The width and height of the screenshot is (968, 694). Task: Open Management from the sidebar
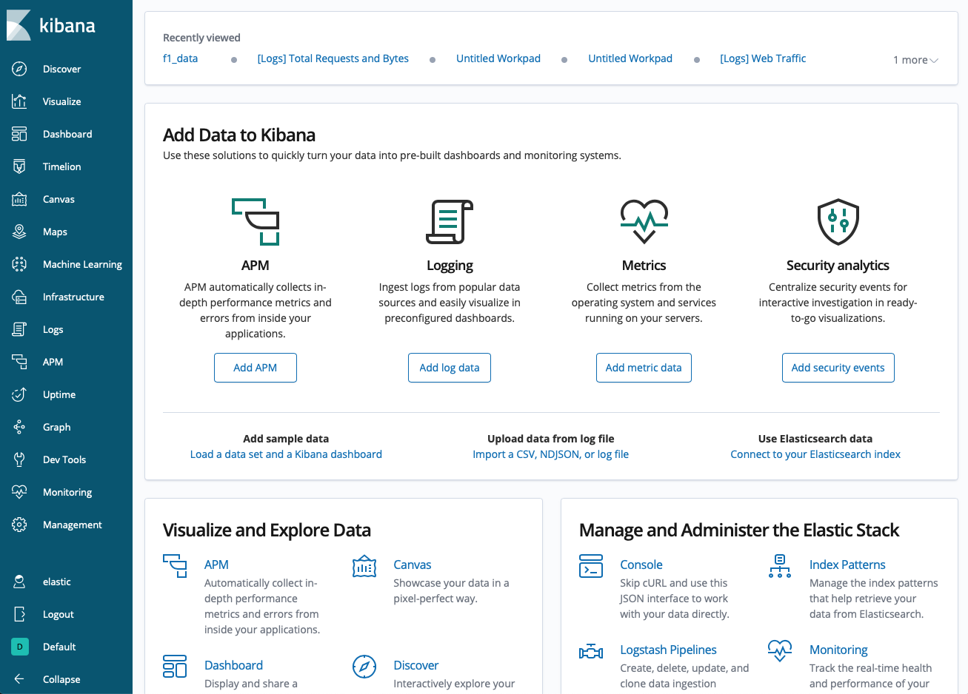coord(73,525)
